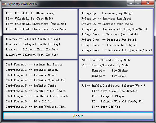
Task: Click 'Ctrl+Numpad 9 -- Freeze/Unfreeze Time'
Action: tap(36, 107)
